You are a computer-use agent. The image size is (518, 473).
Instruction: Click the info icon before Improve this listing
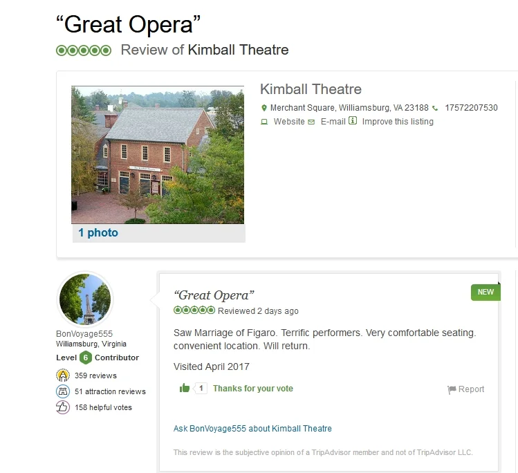point(353,120)
